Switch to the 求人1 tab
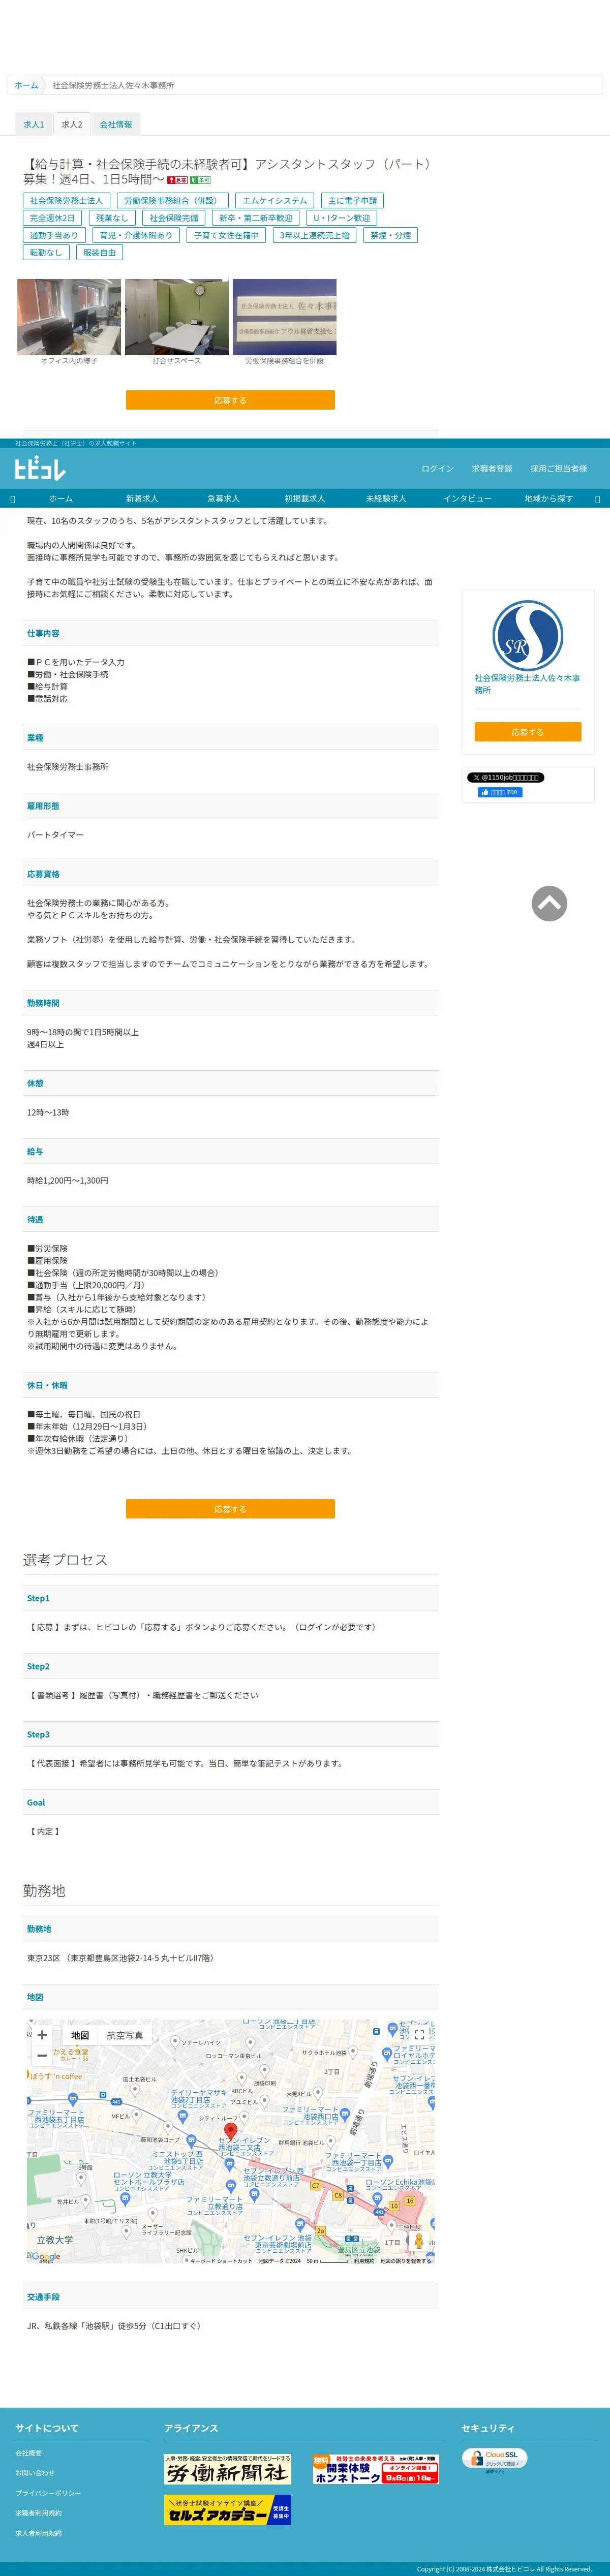The width and height of the screenshot is (610, 2576). click(x=34, y=125)
